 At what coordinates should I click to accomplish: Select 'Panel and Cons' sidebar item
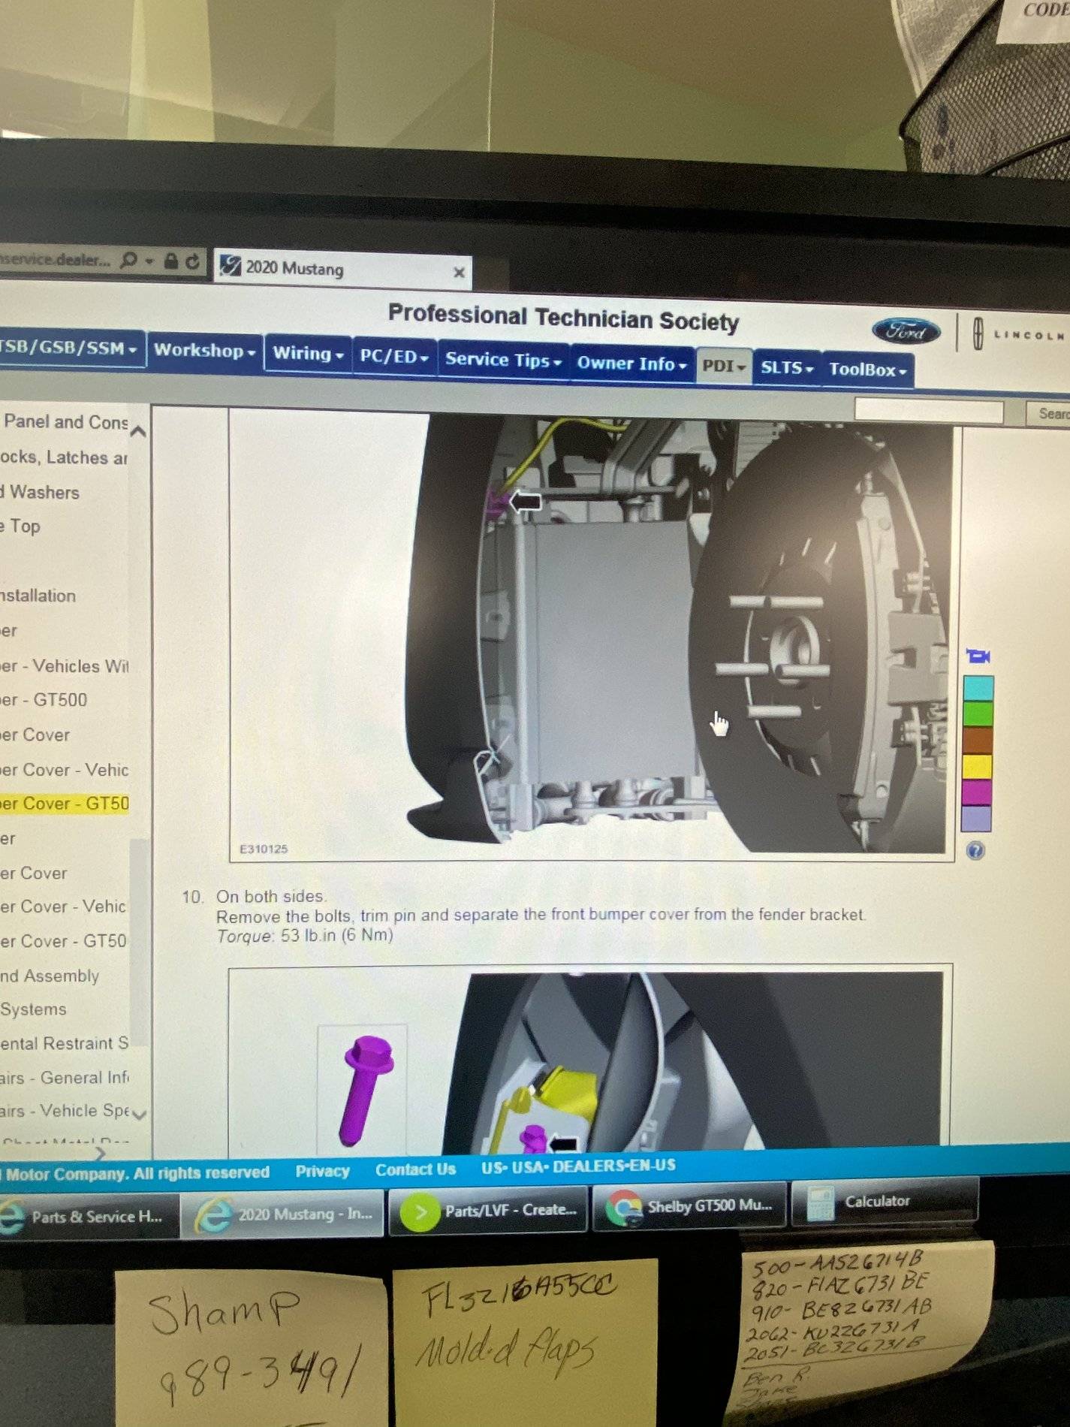tap(65, 422)
